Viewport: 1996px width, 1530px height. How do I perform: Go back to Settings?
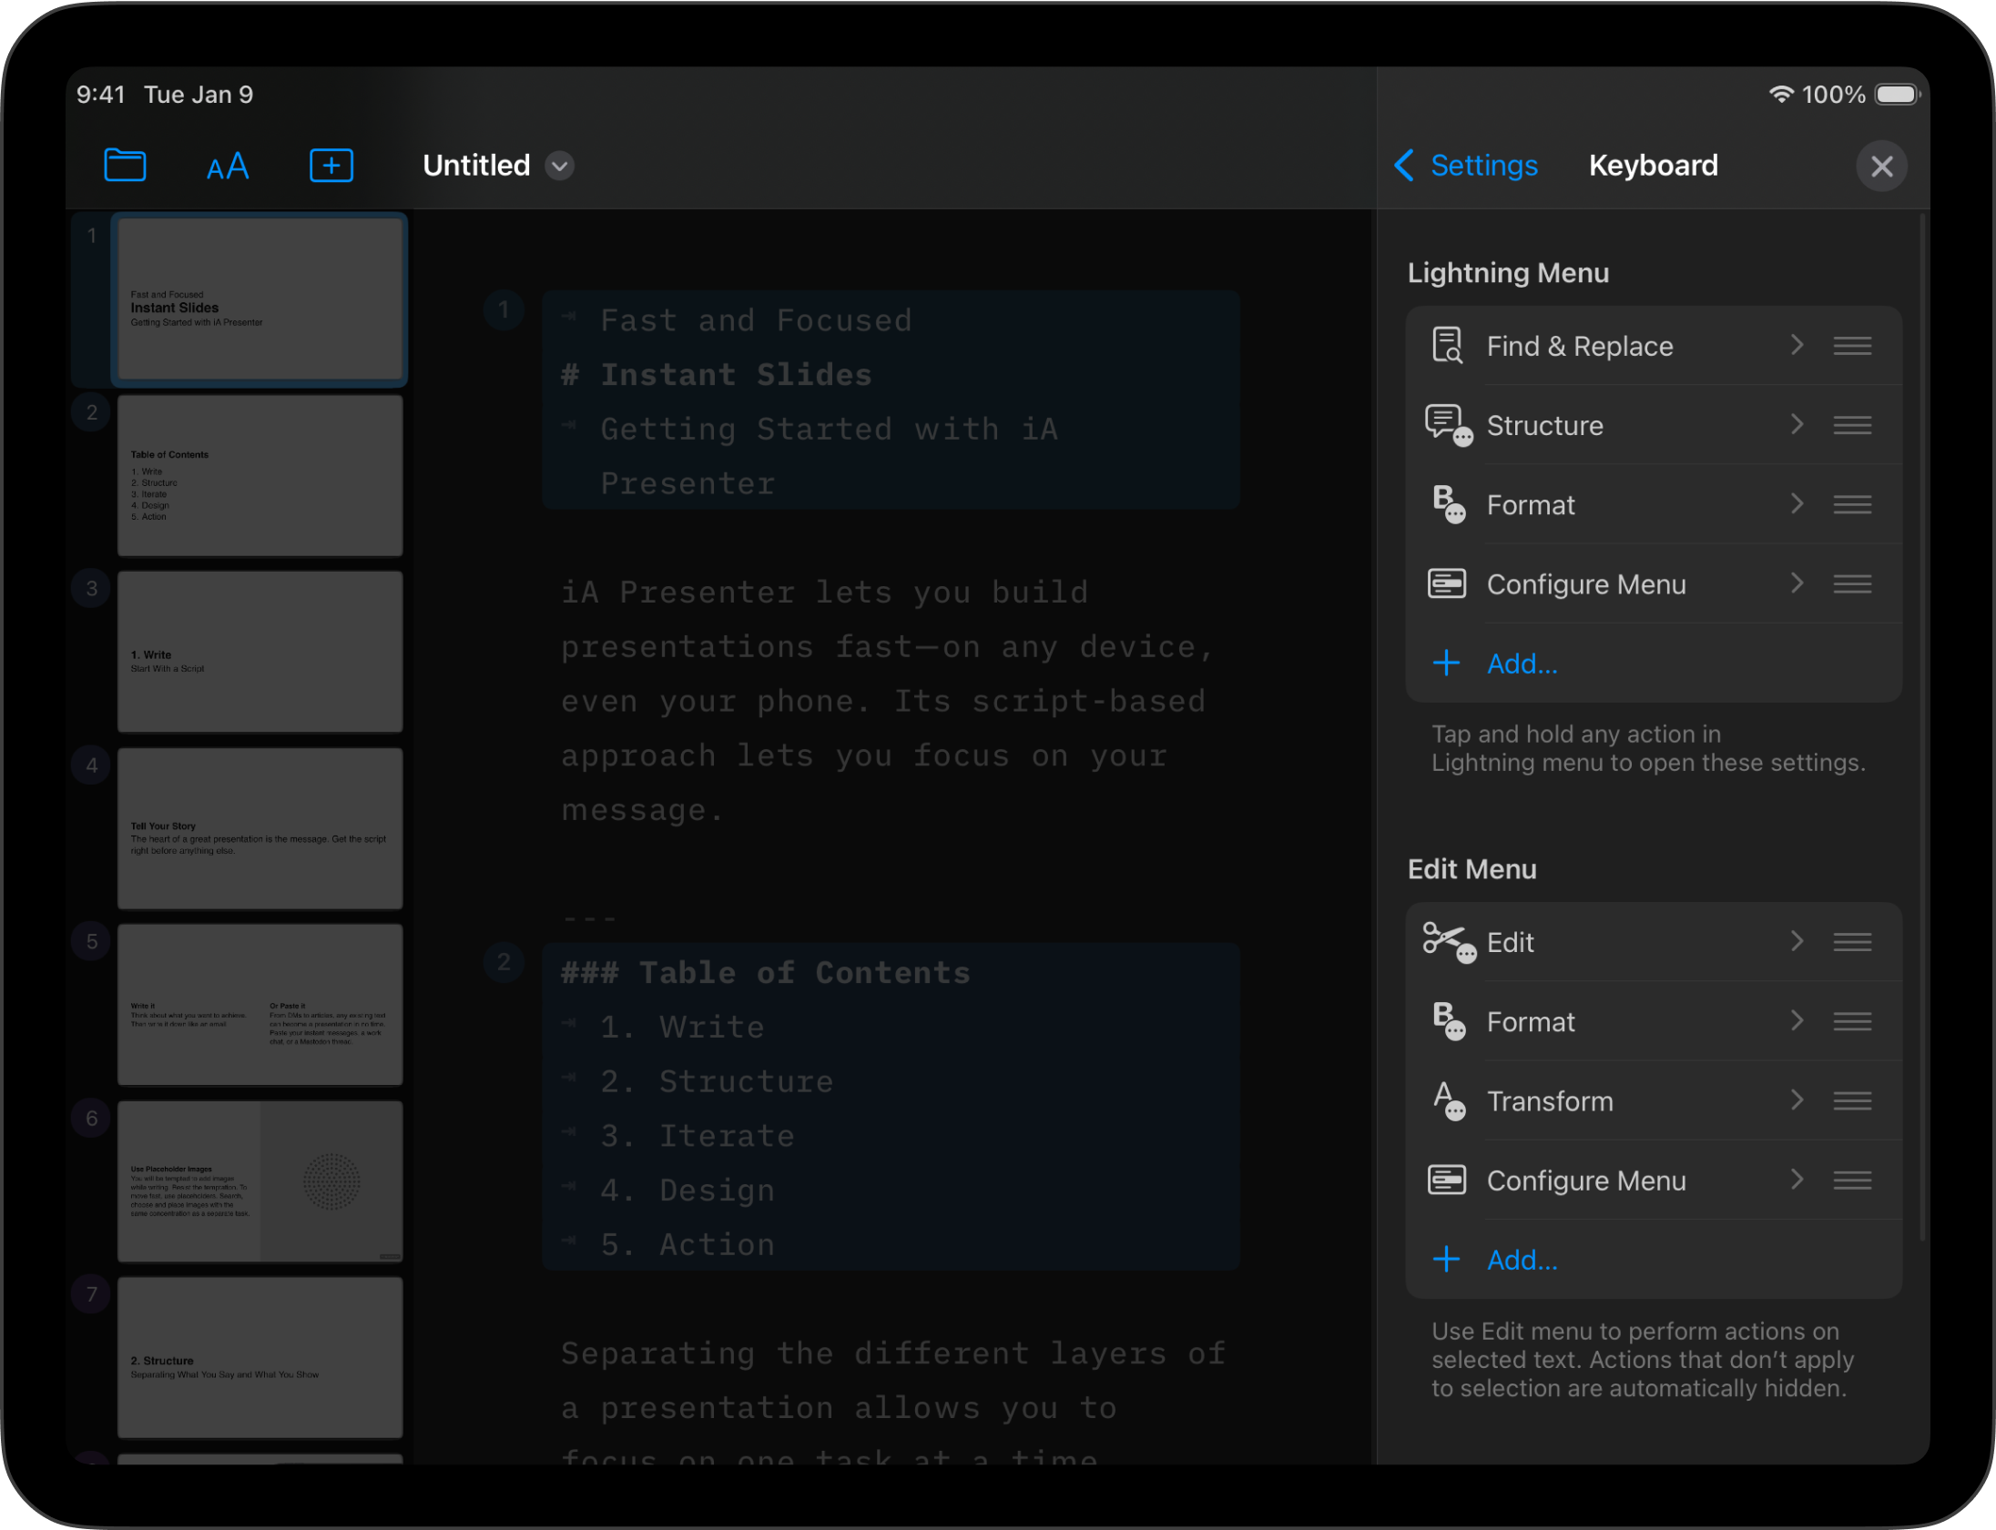[1466, 166]
